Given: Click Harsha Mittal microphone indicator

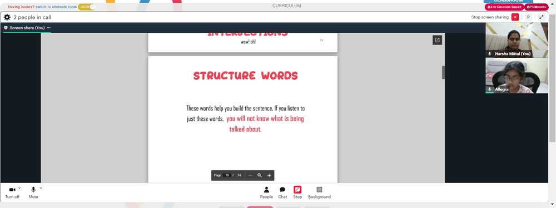Looking at the screenshot, I should coord(490,54).
